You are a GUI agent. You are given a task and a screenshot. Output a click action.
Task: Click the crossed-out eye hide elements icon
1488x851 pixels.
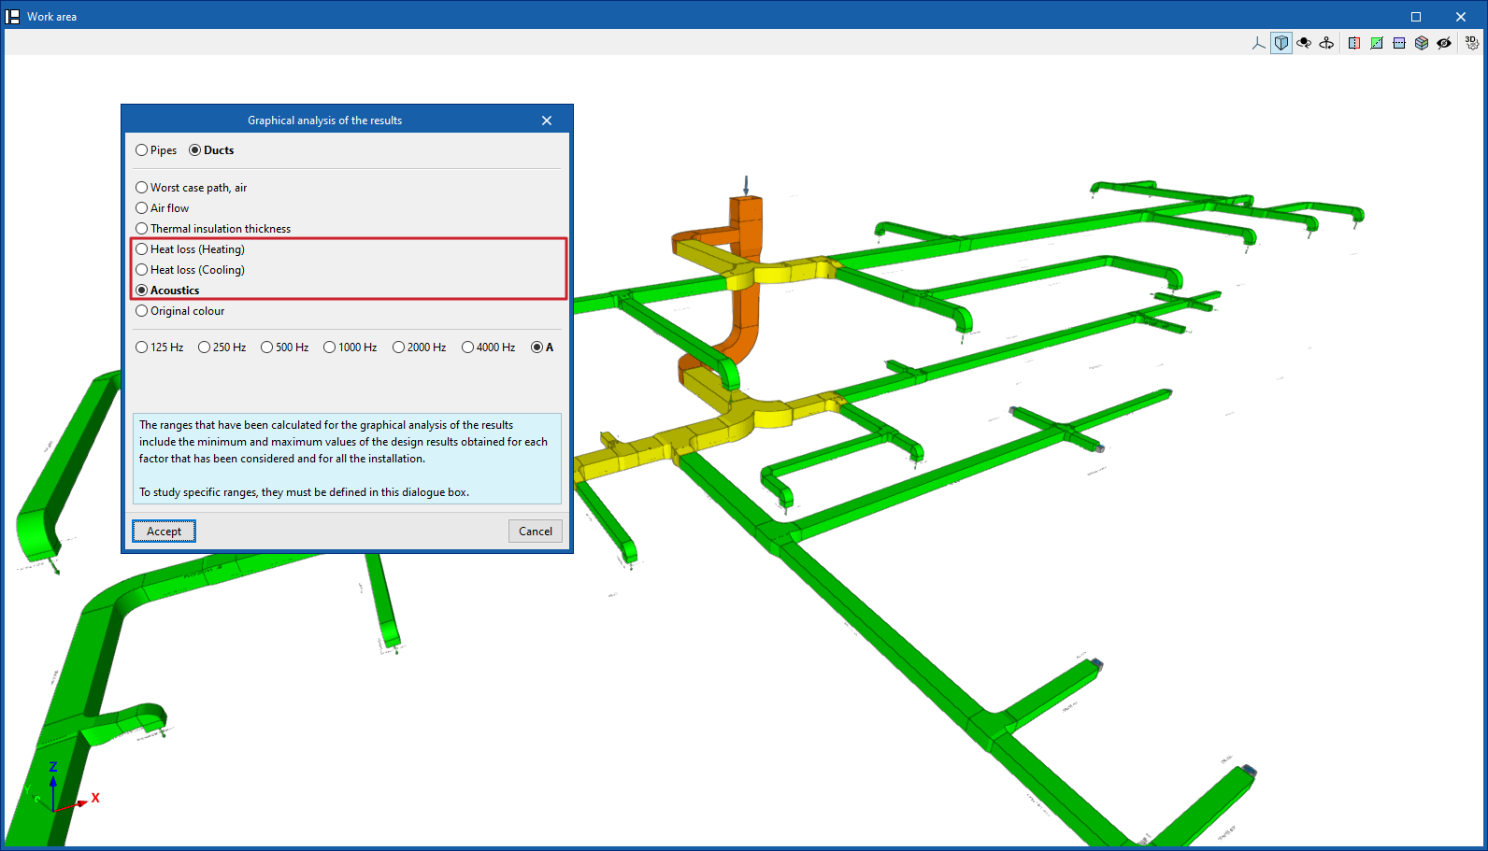pyautogui.click(x=1444, y=43)
